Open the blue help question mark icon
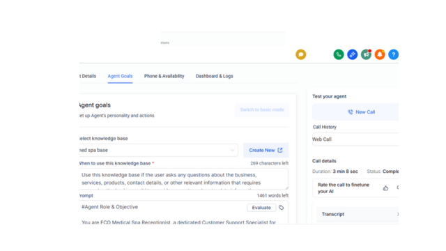Viewport: 446px width, 251px height. [x=393, y=54]
